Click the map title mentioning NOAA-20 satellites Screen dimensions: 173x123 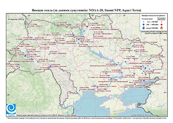coord(86,10)
